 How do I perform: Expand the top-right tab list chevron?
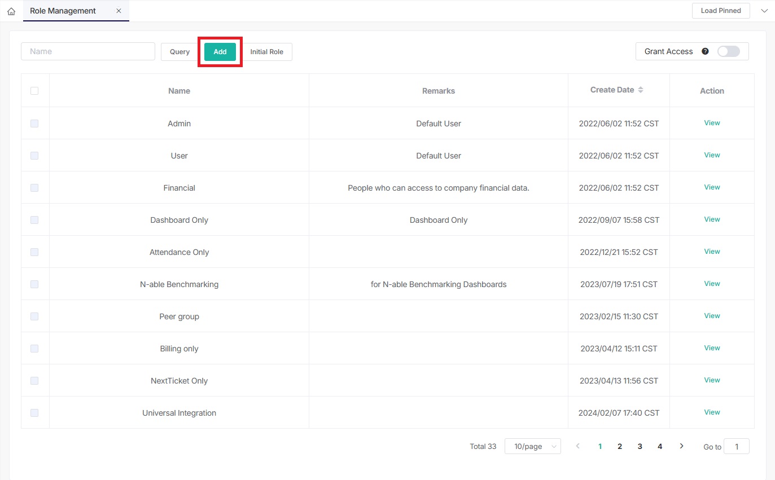[x=764, y=11]
